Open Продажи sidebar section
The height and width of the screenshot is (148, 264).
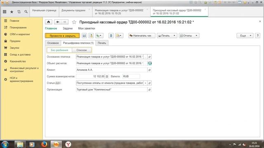coord(15,41)
